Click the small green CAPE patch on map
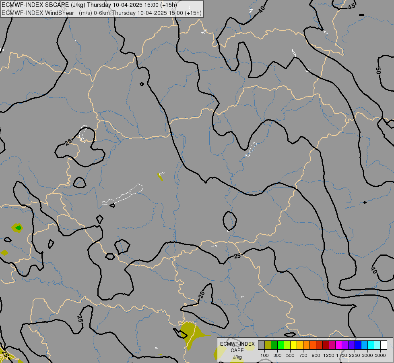Image resolution: width=394 pixels, height=363 pixels. [x=19, y=228]
